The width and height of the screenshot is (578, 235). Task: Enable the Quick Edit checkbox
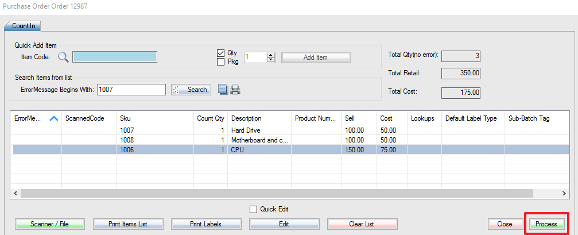[x=253, y=209]
